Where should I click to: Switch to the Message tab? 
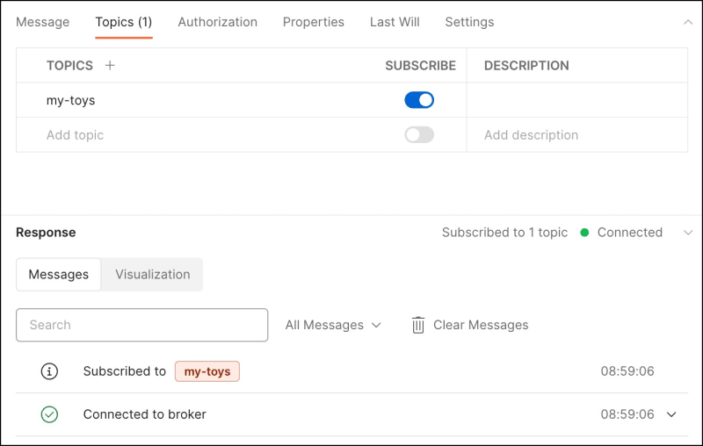[x=42, y=22]
